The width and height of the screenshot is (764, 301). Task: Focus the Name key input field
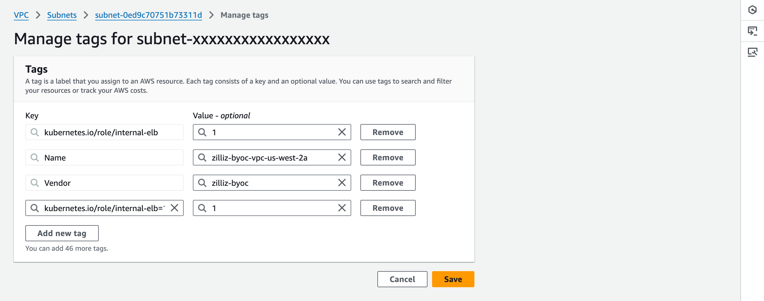point(110,158)
